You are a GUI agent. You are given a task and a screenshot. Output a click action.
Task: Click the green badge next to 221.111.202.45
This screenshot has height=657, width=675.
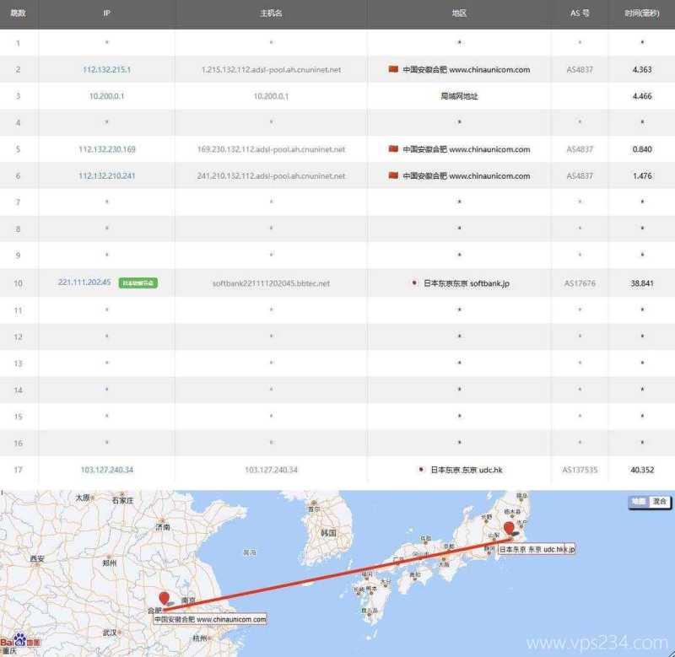[x=138, y=283]
